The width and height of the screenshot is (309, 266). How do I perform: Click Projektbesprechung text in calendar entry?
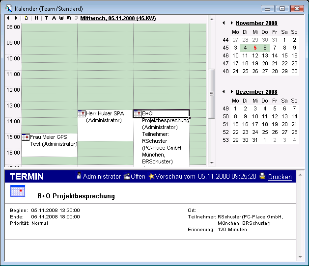tap(166, 120)
